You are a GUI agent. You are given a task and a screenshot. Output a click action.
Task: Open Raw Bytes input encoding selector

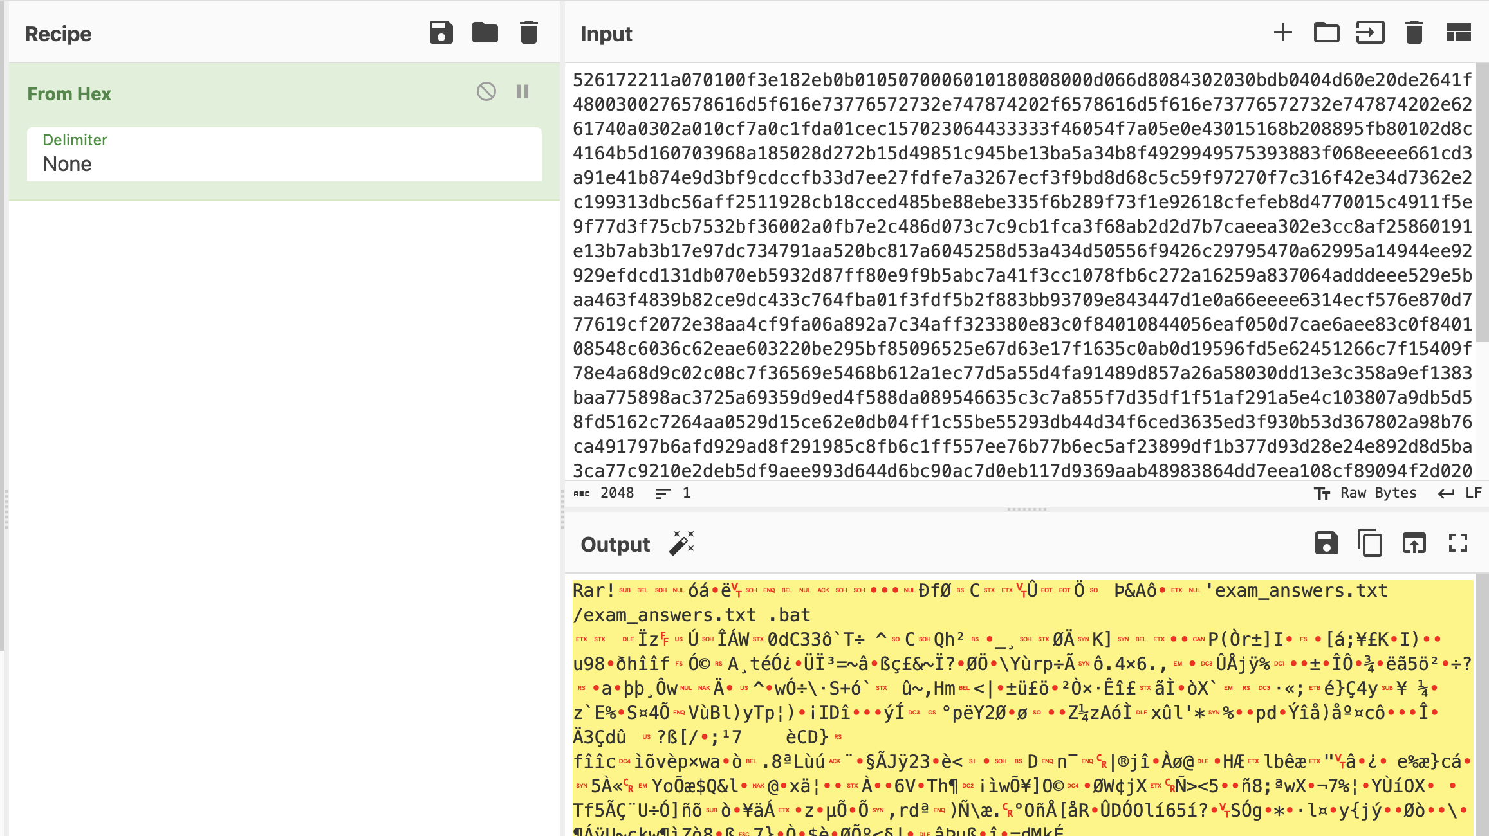(1365, 493)
